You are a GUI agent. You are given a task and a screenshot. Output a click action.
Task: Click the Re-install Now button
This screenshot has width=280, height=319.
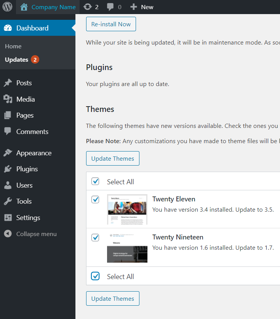point(111,24)
